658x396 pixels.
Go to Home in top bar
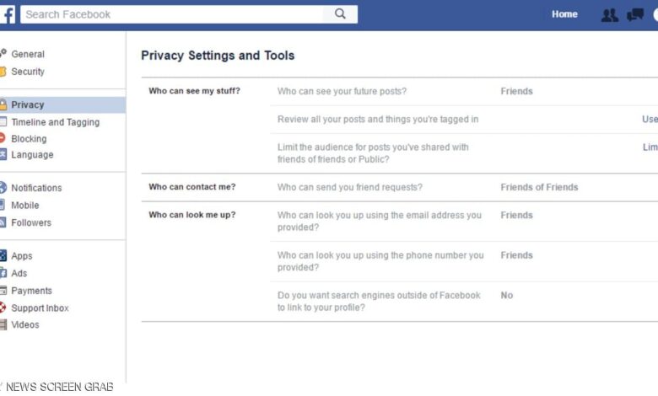564,14
